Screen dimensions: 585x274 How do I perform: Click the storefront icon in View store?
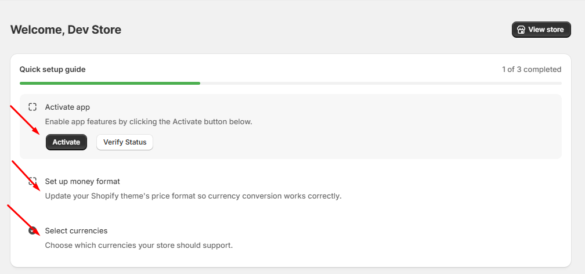click(521, 30)
